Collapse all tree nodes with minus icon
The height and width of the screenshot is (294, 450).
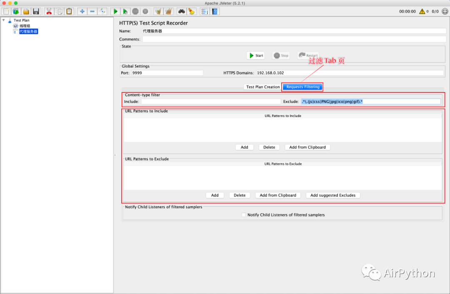92,12
